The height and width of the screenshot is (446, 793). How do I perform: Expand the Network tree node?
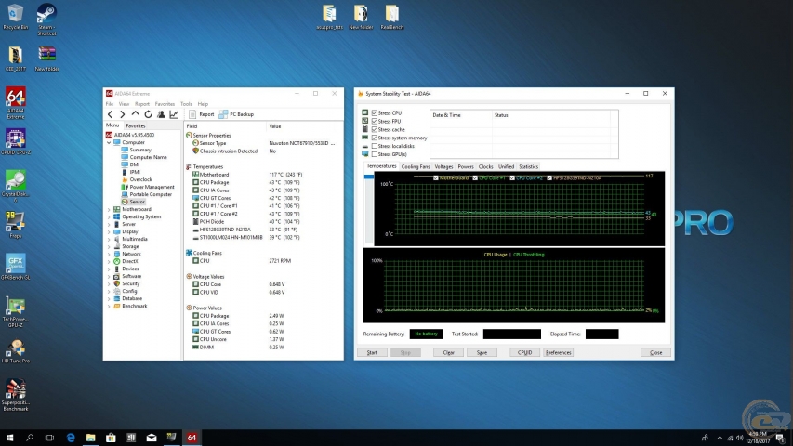click(x=109, y=254)
